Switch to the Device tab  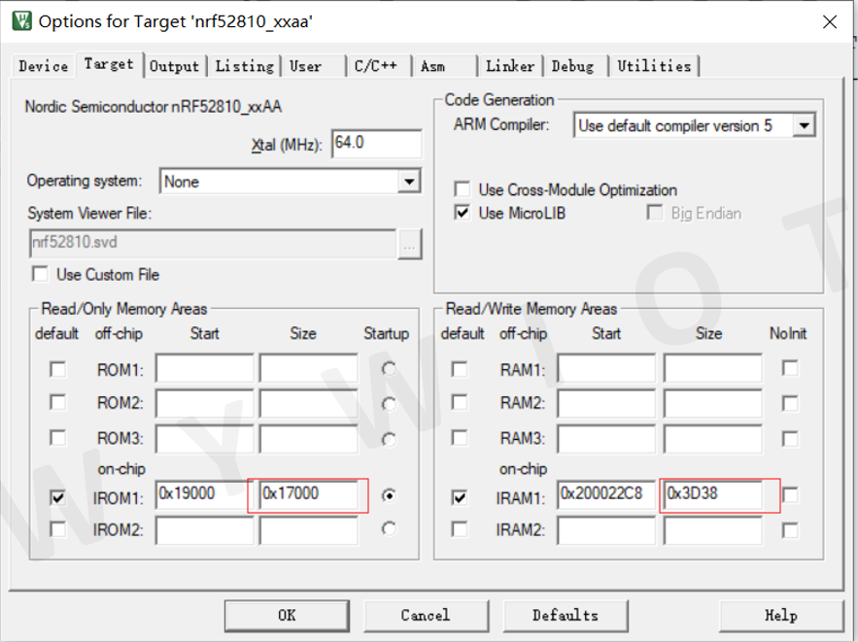(x=43, y=66)
